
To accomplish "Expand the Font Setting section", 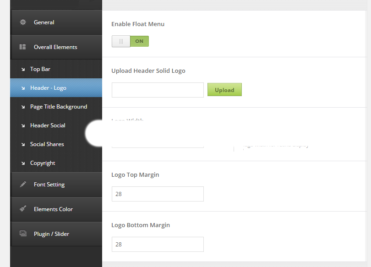I will click(x=49, y=185).
